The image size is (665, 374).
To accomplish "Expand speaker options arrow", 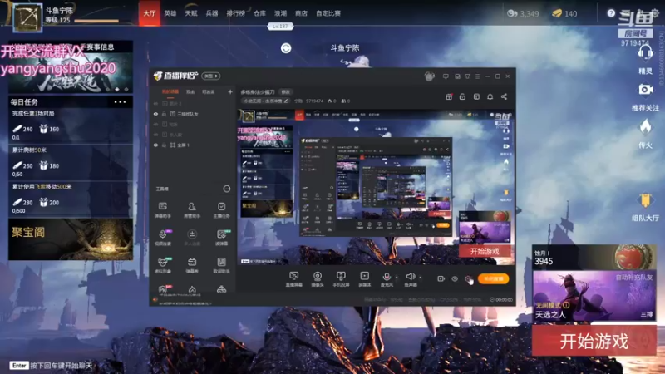I will tap(421, 278).
